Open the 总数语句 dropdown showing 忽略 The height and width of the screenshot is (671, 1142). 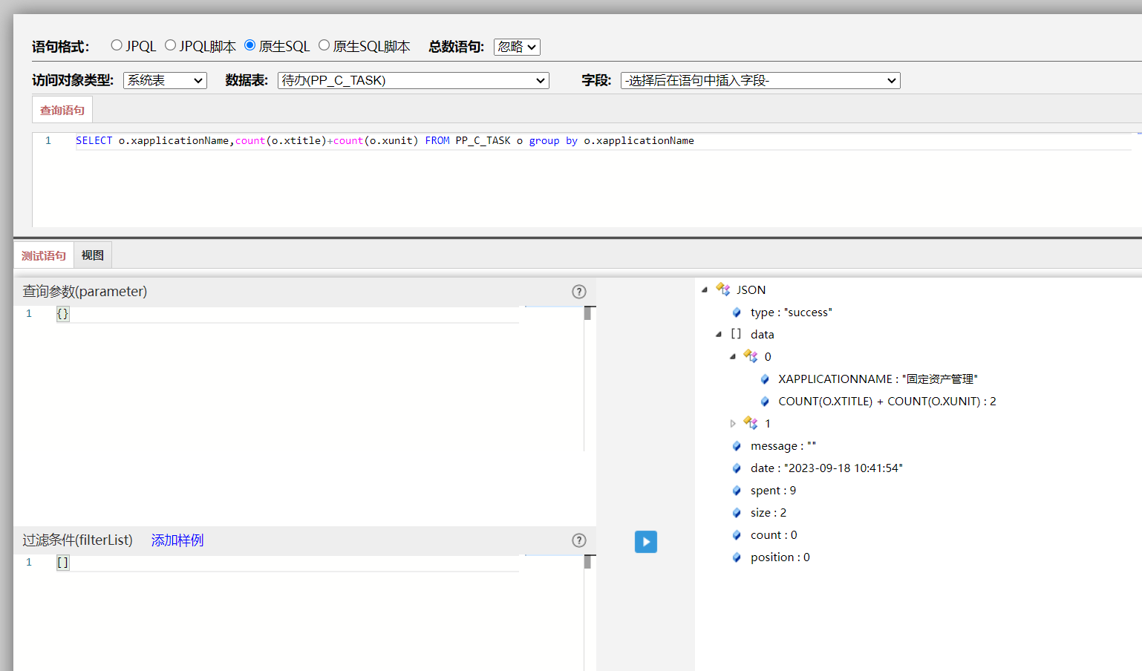(x=517, y=47)
